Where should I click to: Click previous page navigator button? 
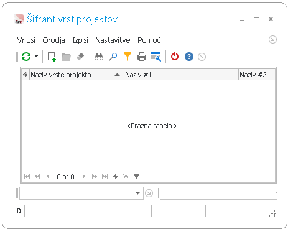[x=37, y=177]
